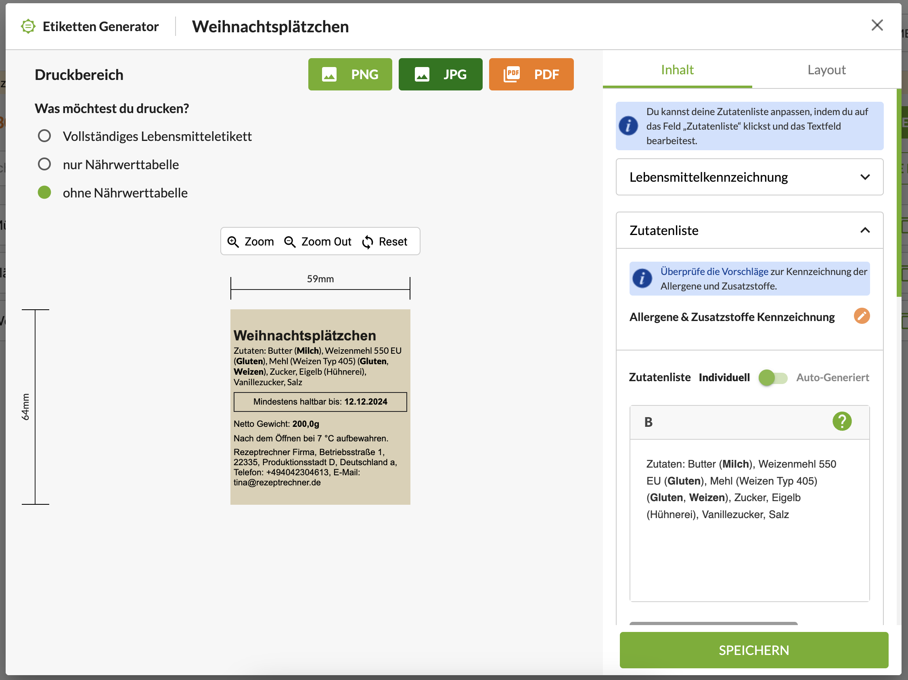This screenshot has height=680, width=908.
Task: Zoom in on the label preview
Action: pos(250,241)
